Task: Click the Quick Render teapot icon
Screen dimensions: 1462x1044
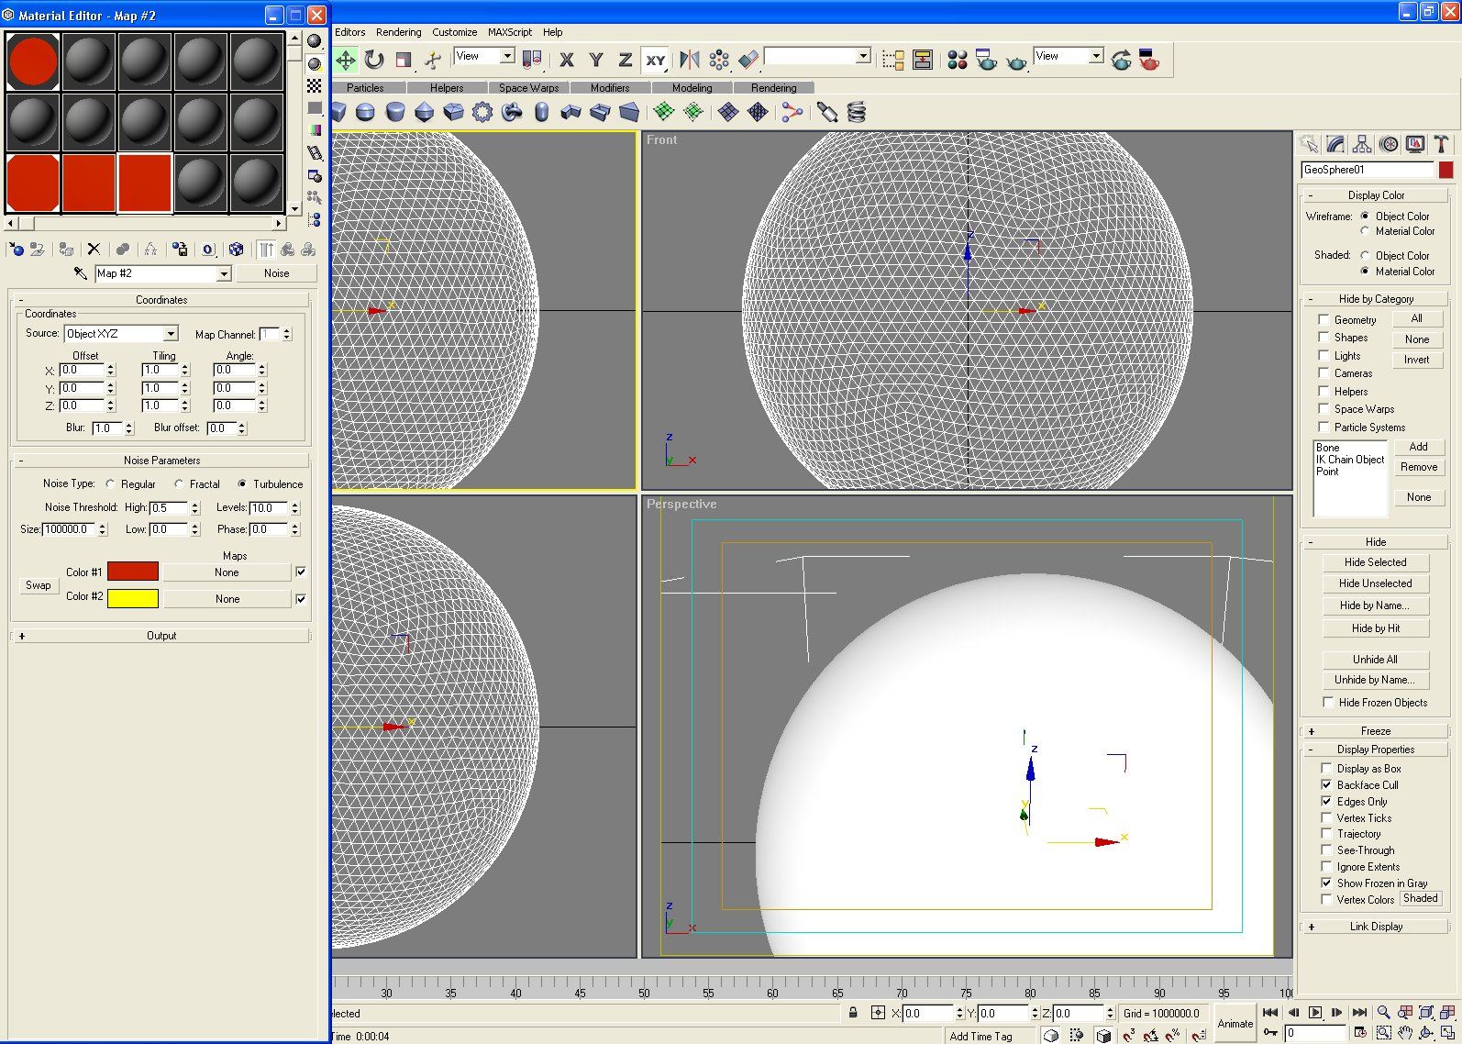Action: point(1016,61)
